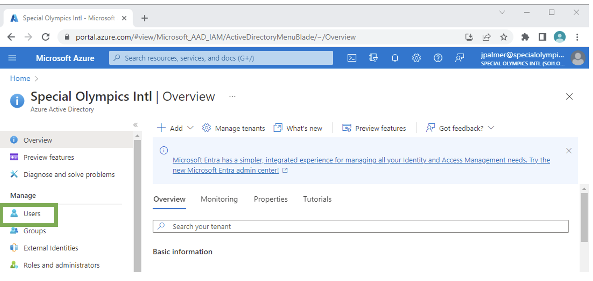The image size is (593, 281).
Task: Collapse the left navigation menu
Action: tap(136, 125)
